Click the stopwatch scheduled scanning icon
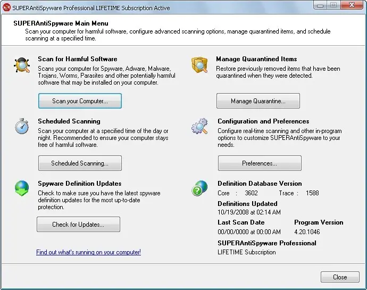 point(22,126)
